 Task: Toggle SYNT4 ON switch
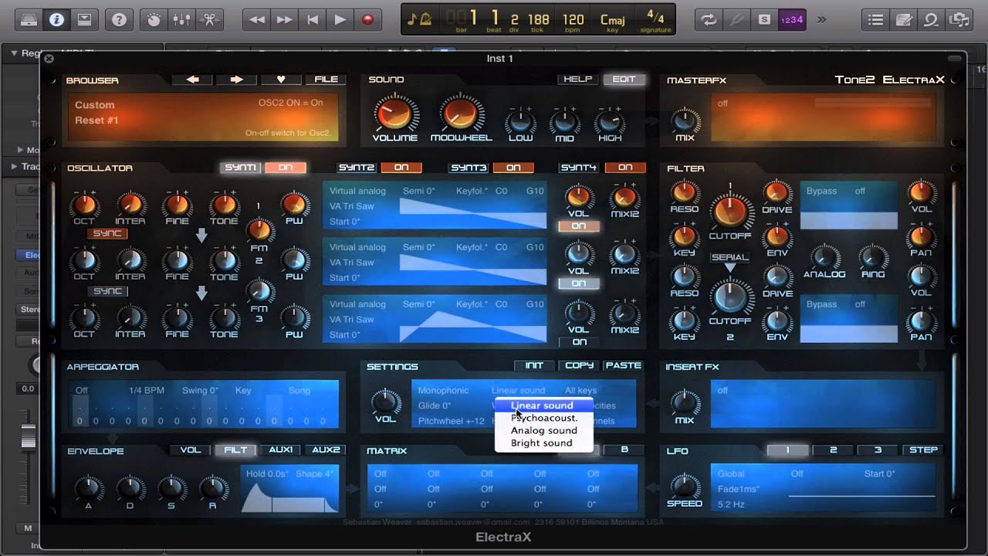[x=625, y=168]
